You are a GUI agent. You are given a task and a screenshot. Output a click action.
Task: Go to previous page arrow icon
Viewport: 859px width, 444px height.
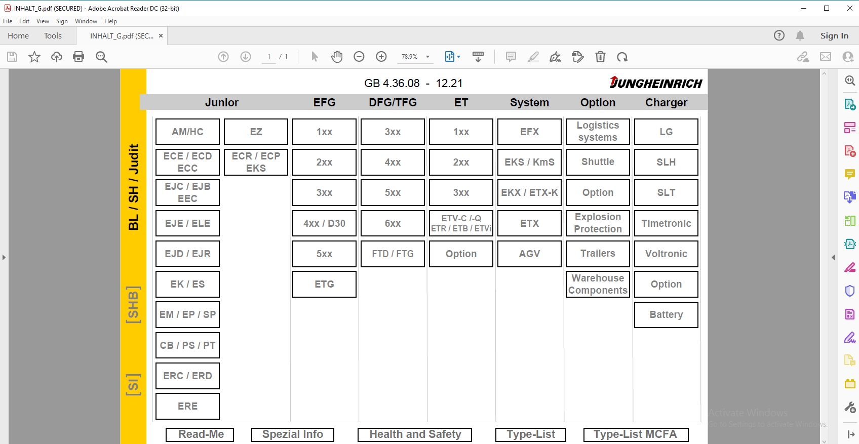coord(223,57)
